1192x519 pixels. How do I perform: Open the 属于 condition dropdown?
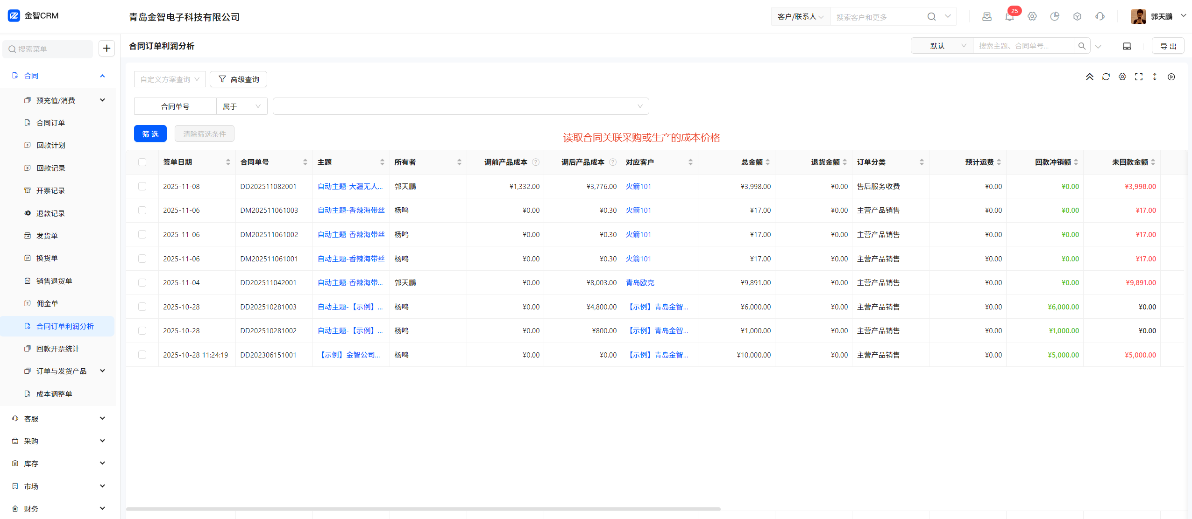pos(241,106)
